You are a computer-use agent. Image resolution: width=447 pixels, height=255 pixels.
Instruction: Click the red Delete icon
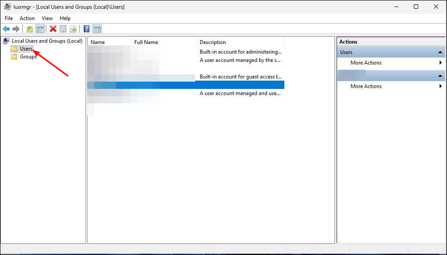coord(53,29)
